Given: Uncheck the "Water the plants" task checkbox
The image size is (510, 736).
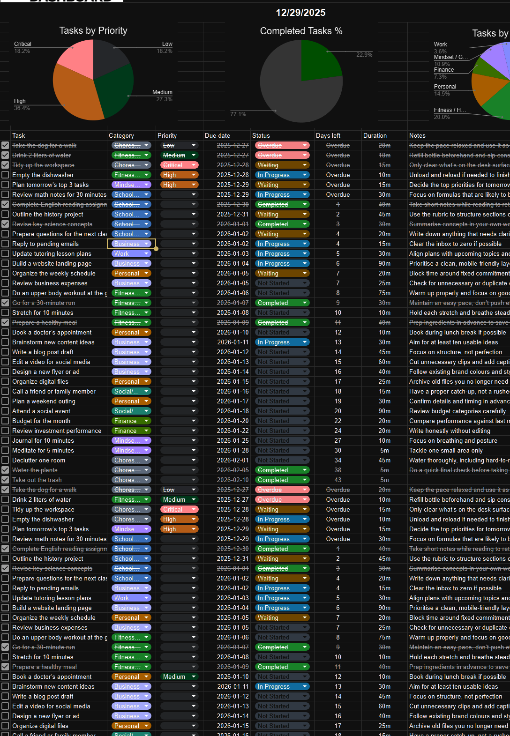Looking at the screenshot, I should 5,470.
